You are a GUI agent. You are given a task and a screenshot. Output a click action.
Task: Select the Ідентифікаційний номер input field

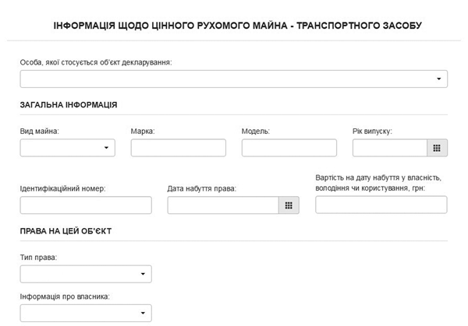(86, 205)
